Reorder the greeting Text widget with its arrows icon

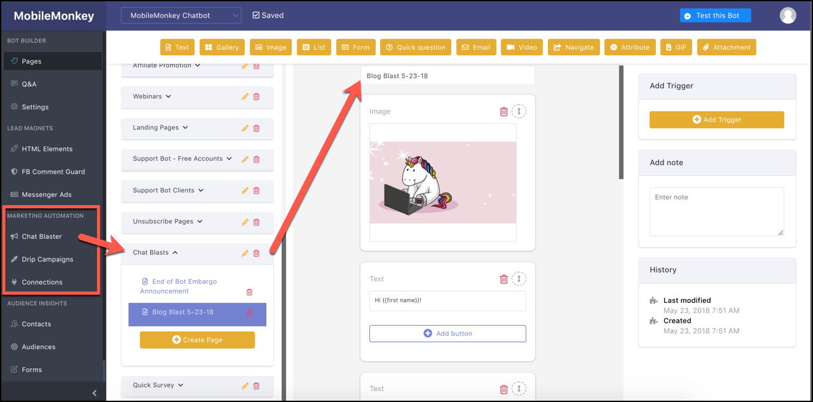click(x=519, y=279)
